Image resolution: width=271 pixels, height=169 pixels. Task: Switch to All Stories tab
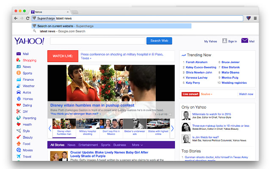(x=58, y=145)
